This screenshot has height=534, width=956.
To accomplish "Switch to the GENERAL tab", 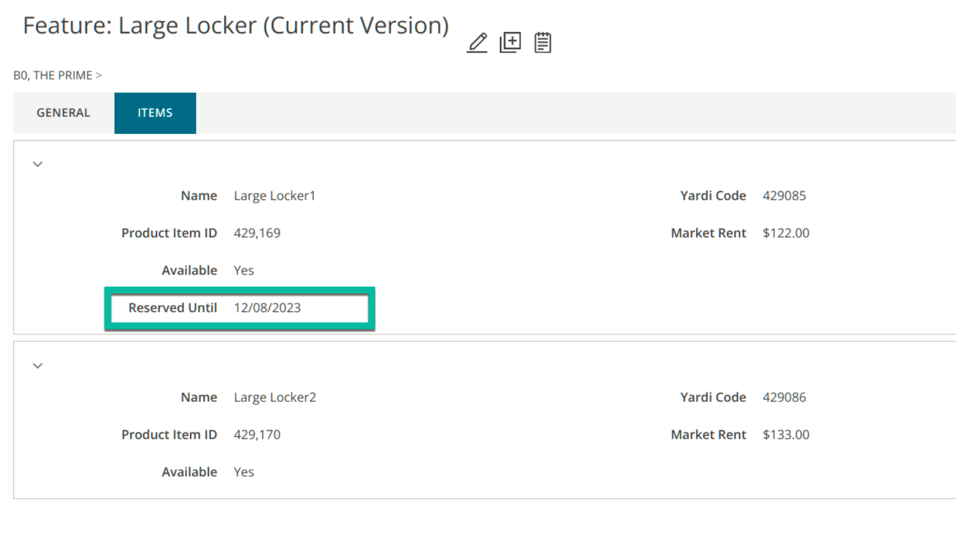I will (63, 113).
